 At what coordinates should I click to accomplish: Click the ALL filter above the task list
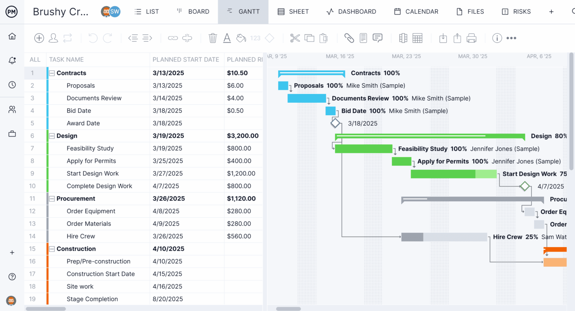[35, 59]
